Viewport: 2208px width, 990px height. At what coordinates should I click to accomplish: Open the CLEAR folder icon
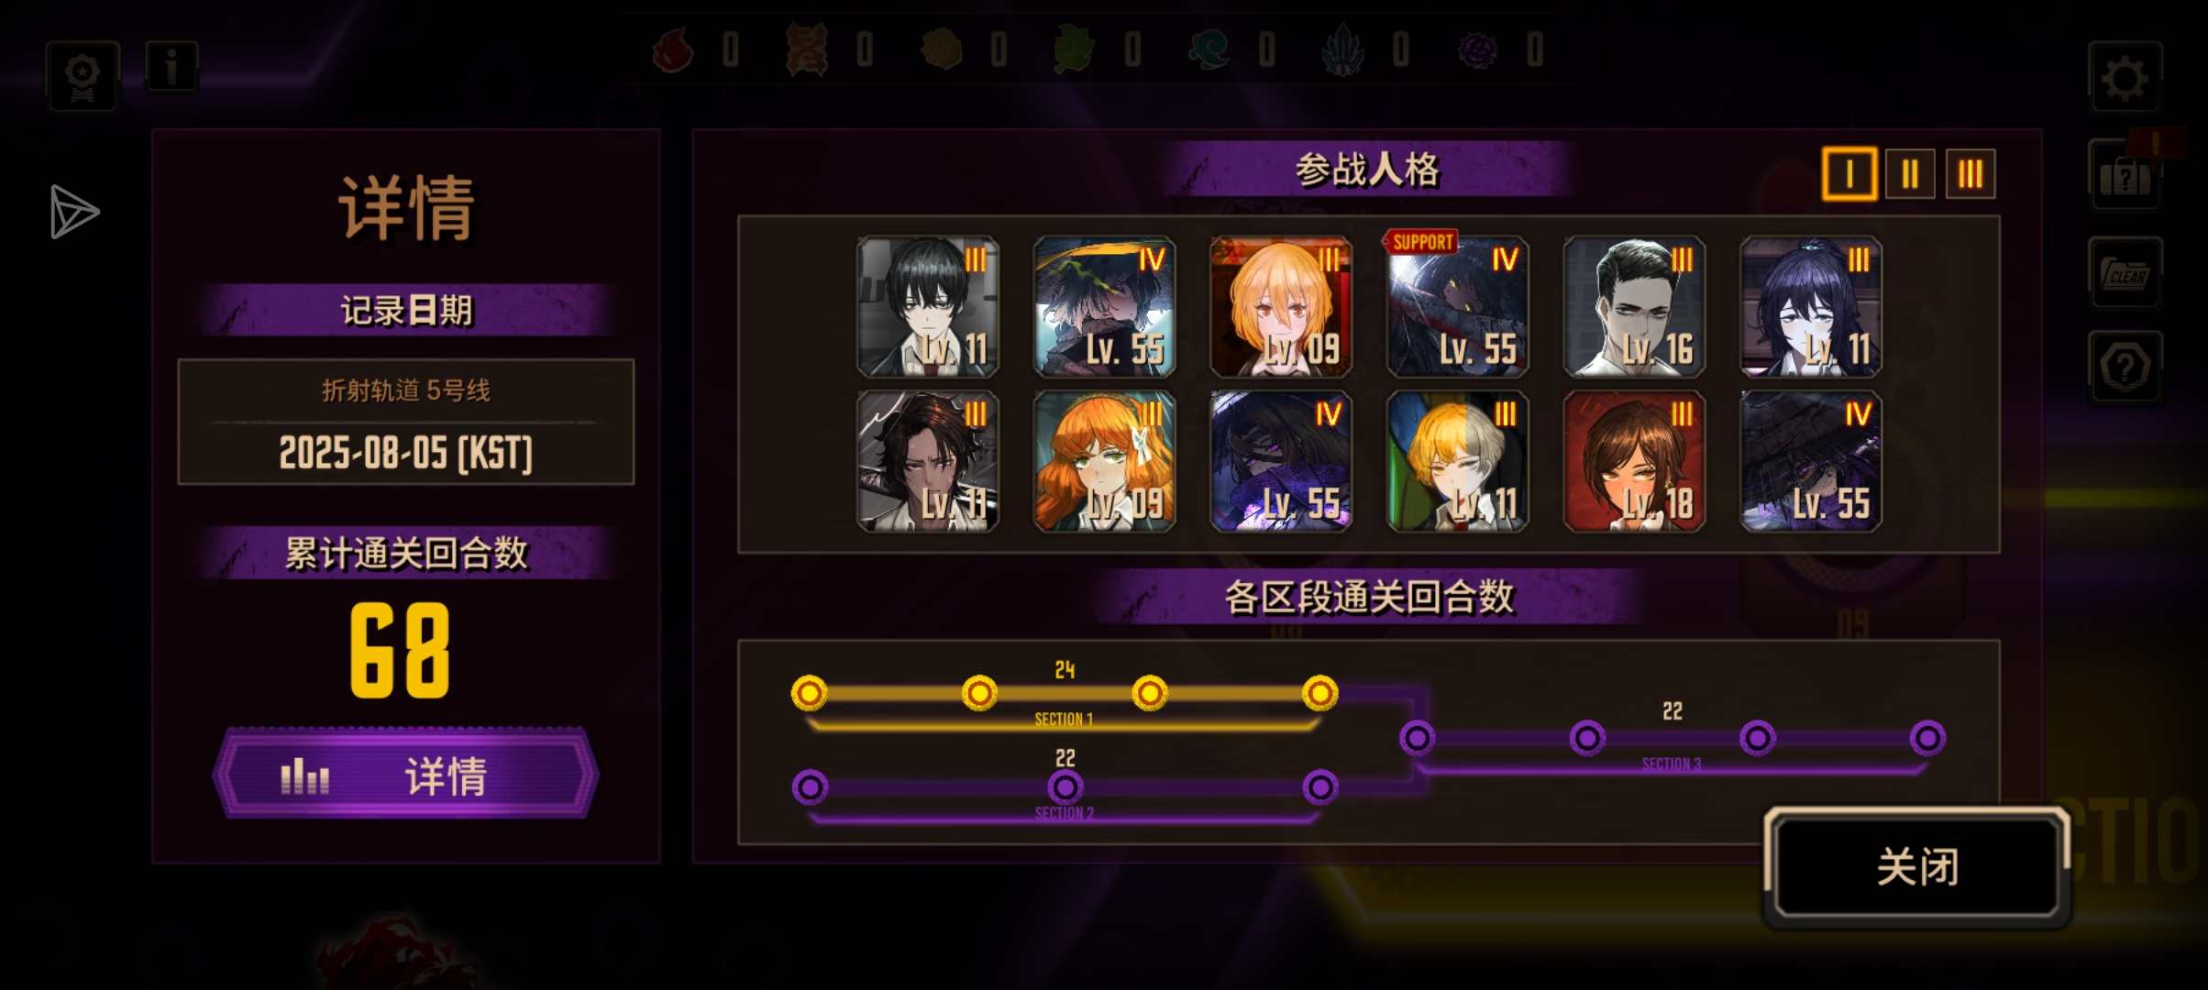pyautogui.click(x=2125, y=273)
